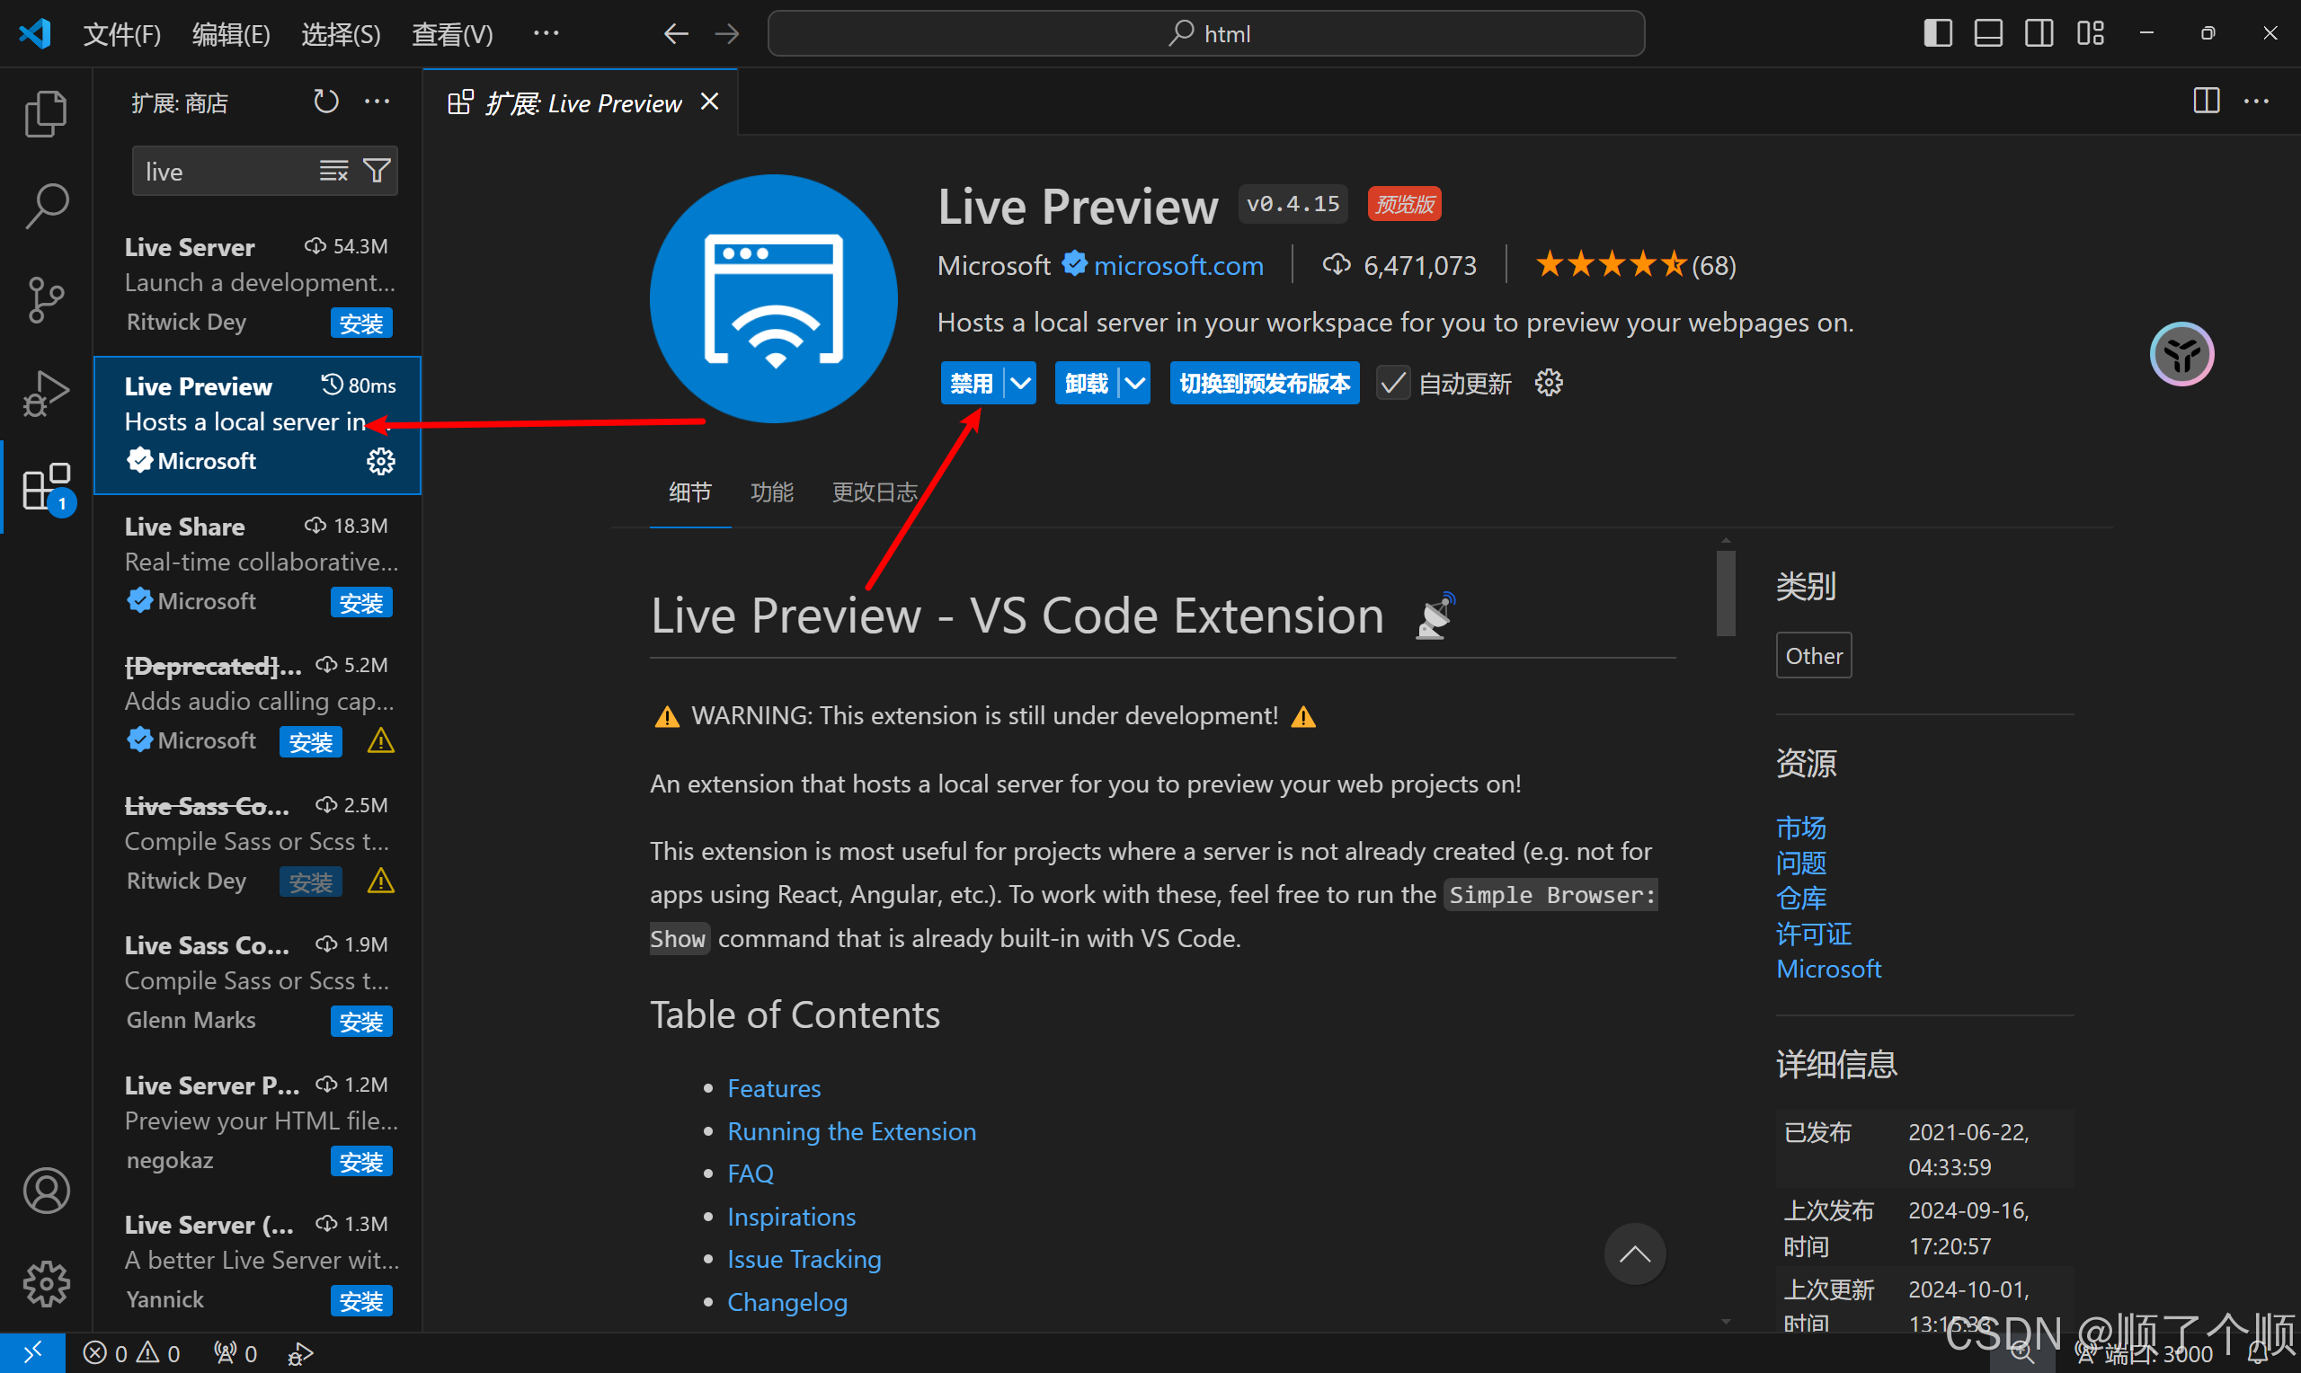Open the extensions filter funnel

click(x=377, y=171)
